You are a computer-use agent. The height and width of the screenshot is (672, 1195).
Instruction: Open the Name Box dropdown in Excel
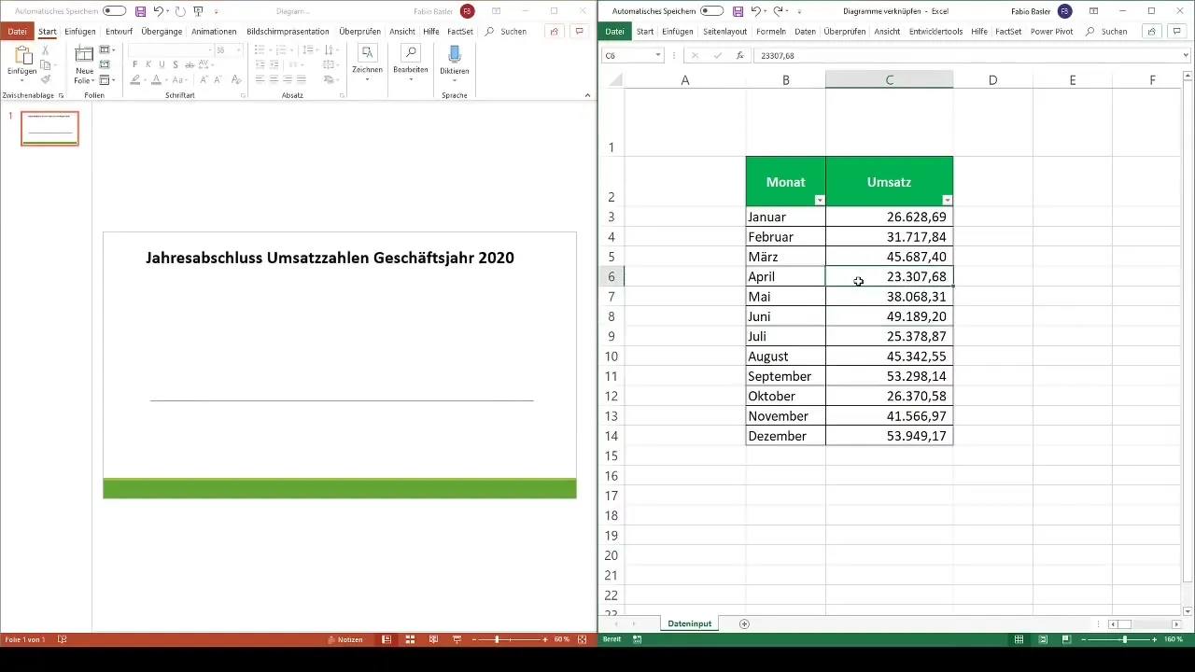(x=658, y=56)
